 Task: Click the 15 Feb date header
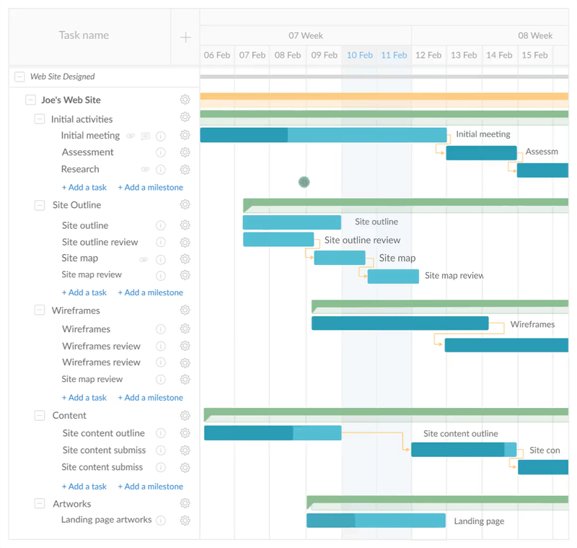click(x=534, y=56)
